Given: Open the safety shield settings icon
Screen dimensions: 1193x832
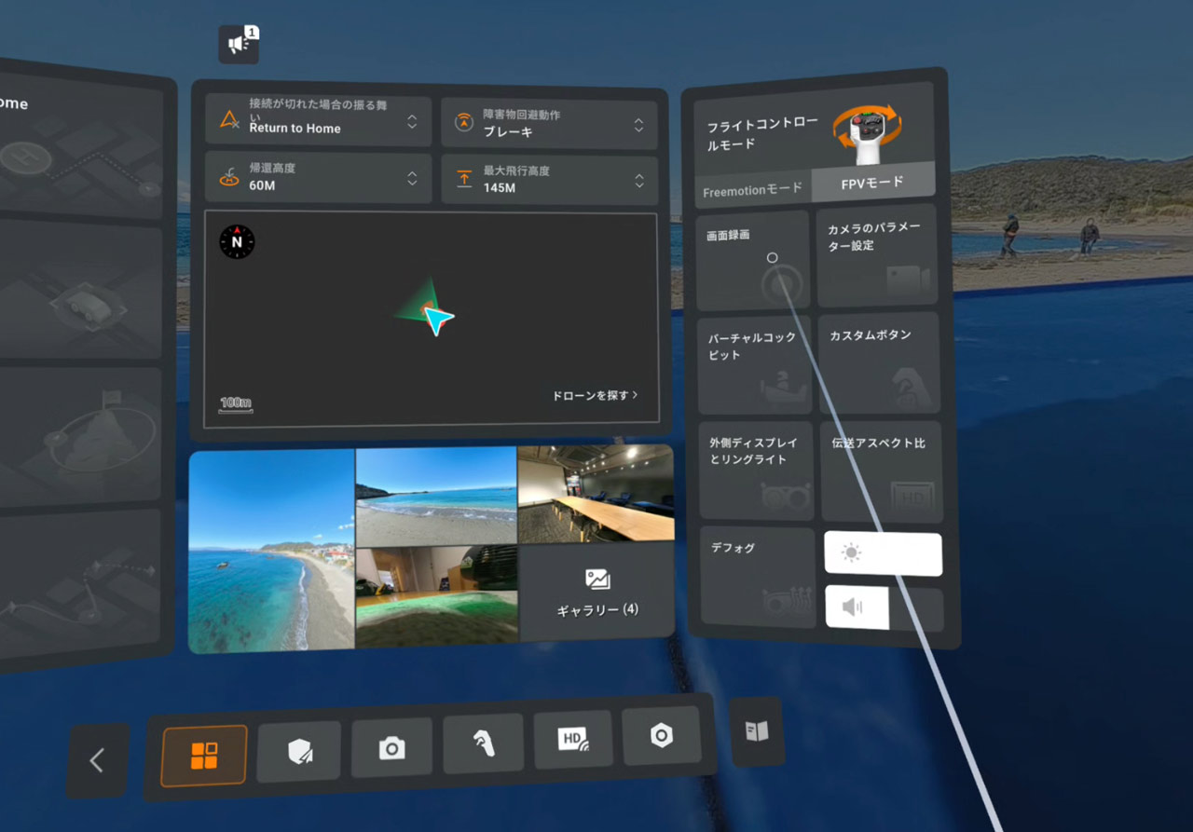Looking at the screenshot, I should [298, 751].
